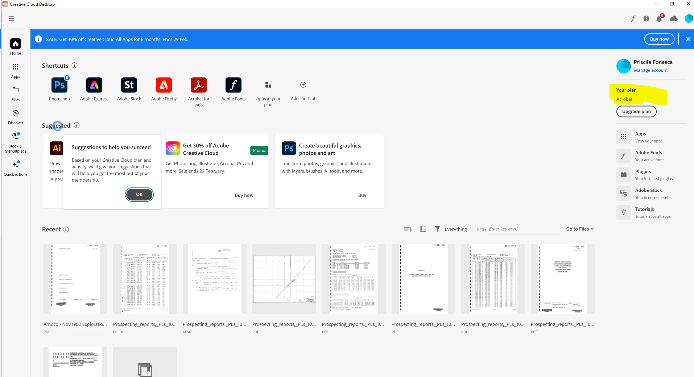This screenshot has width=694, height=377.
Task: Show info about Recent section
Action: click(66, 229)
